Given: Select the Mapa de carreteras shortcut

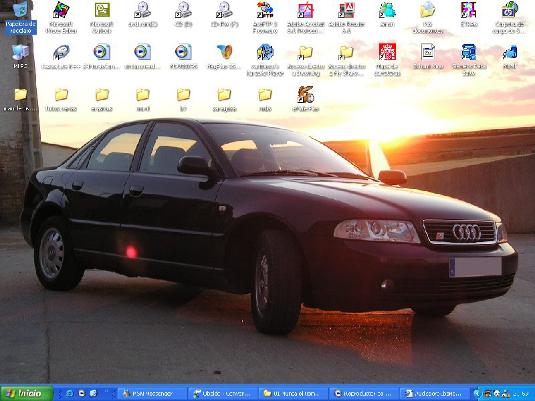Looking at the screenshot, I should 387,59.
